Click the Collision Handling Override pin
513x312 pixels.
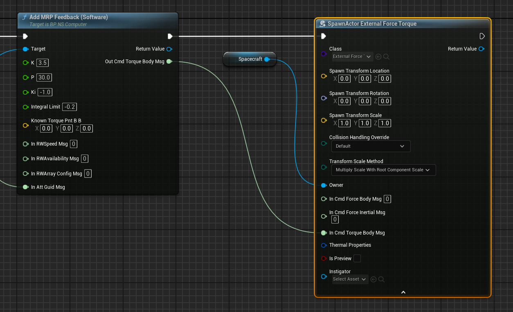pos(324,143)
